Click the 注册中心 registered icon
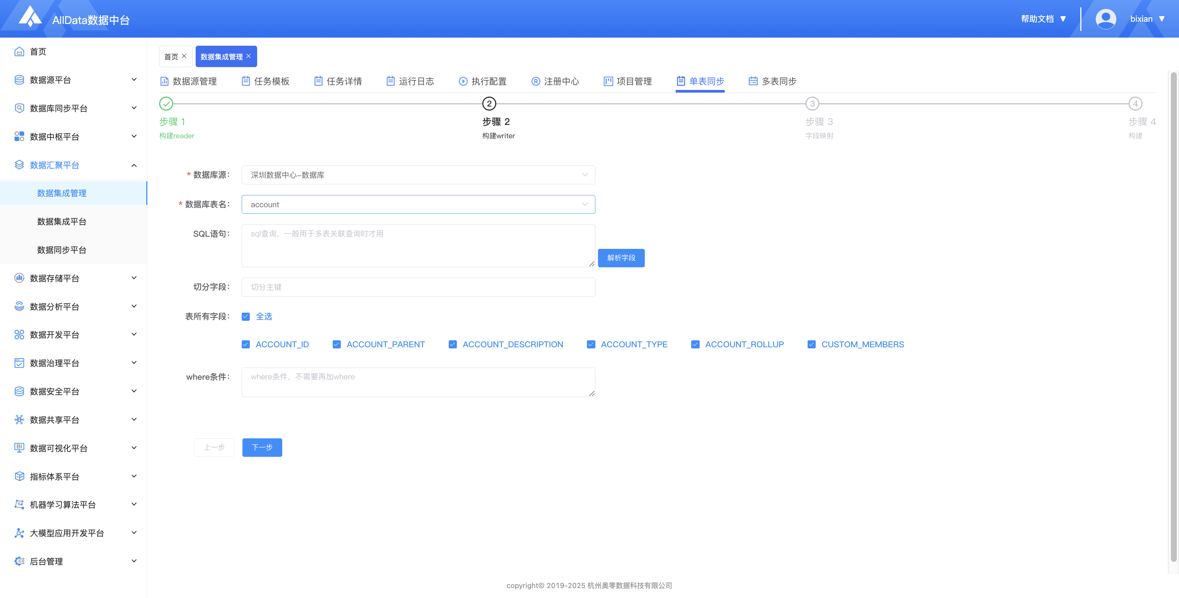This screenshot has height=598, width=1179. [x=535, y=81]
